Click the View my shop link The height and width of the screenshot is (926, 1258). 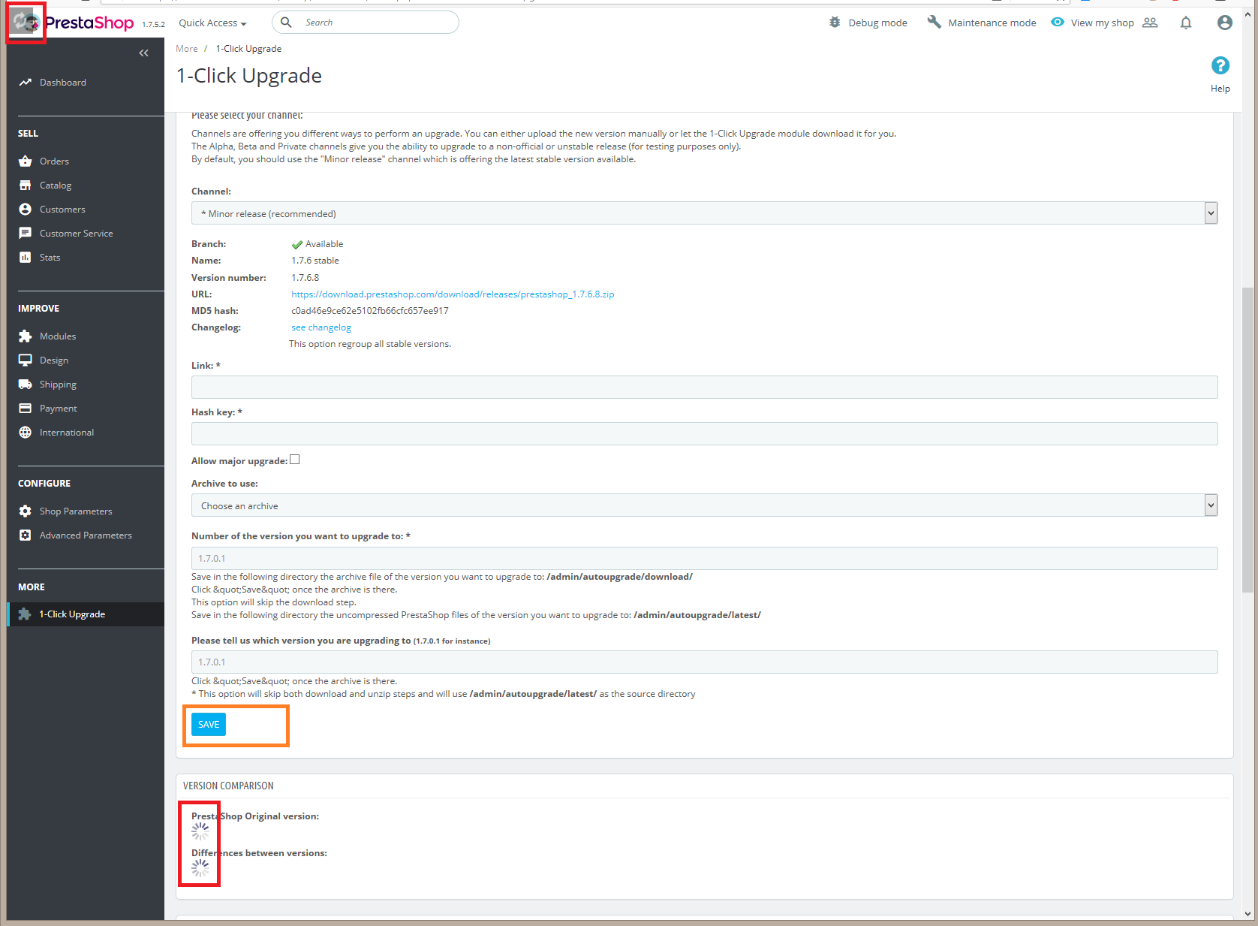pyautogui.click(x=1103, y=23)
